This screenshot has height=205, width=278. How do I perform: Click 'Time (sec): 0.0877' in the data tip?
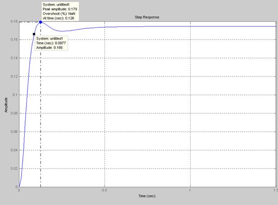[51, 43]
